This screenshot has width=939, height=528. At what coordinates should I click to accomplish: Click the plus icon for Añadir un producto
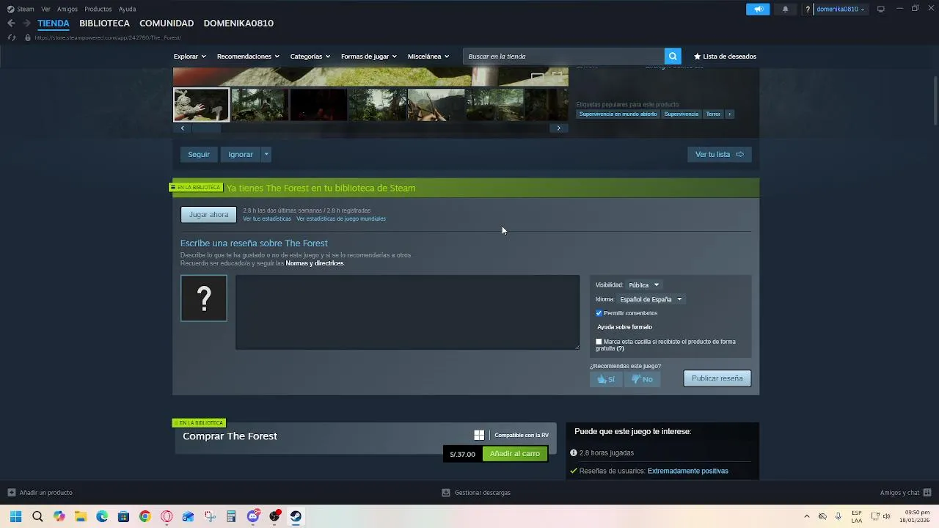click(x=11, y=493)
